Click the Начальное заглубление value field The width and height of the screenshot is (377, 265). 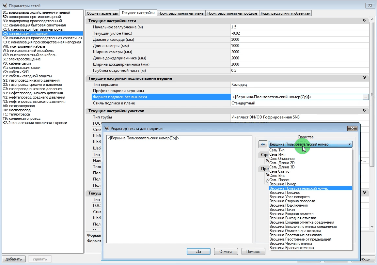(299, 27)
